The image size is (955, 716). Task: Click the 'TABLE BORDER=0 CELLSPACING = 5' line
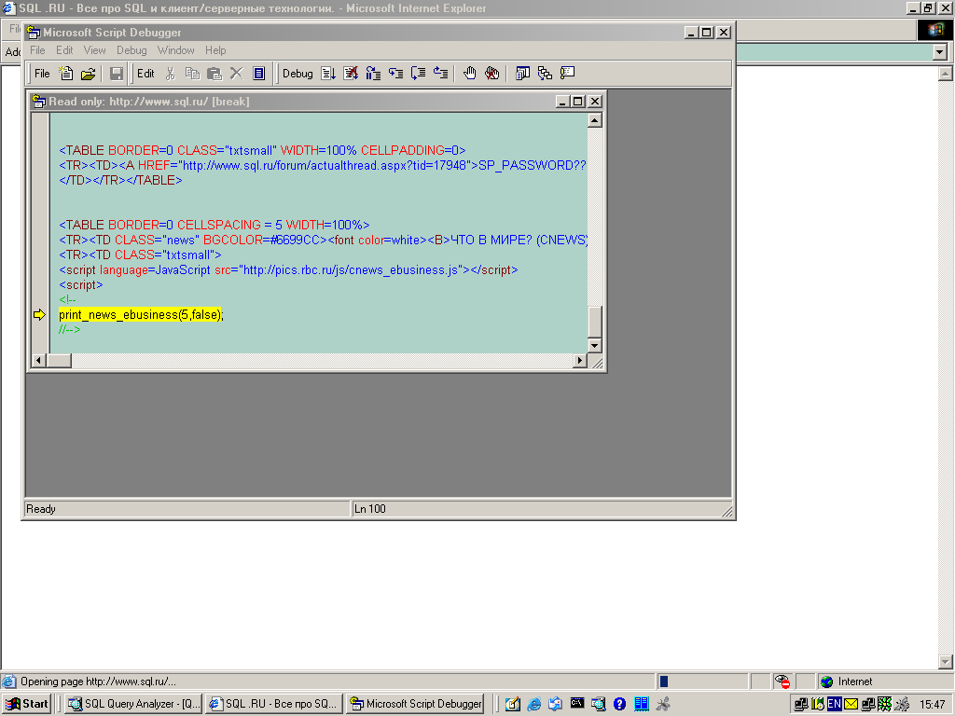tap(215, 226)
